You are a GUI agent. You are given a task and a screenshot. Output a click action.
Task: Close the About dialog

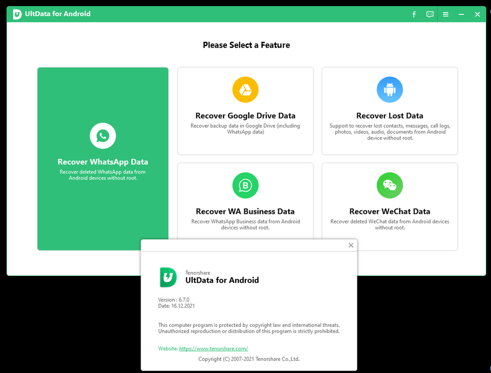coord(351,245)
